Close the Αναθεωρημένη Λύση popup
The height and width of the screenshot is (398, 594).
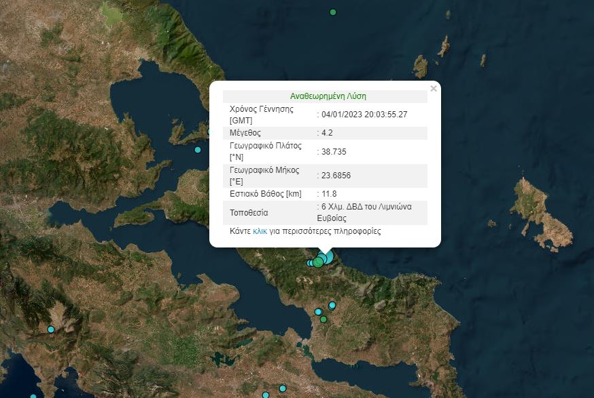432,88
